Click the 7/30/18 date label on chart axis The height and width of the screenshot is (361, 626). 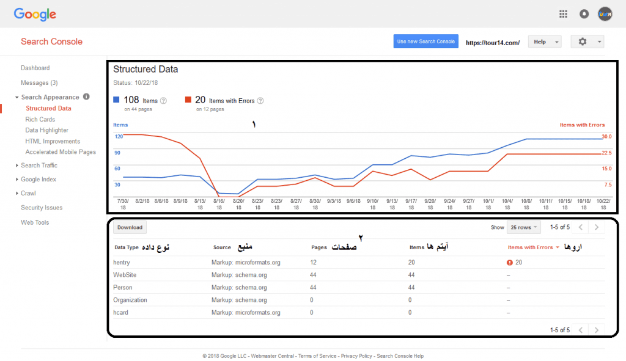pyautogui.click(x=123, y=204)
